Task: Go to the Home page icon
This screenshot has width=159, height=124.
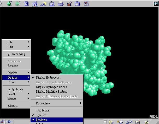Action: tap(35, 4)
